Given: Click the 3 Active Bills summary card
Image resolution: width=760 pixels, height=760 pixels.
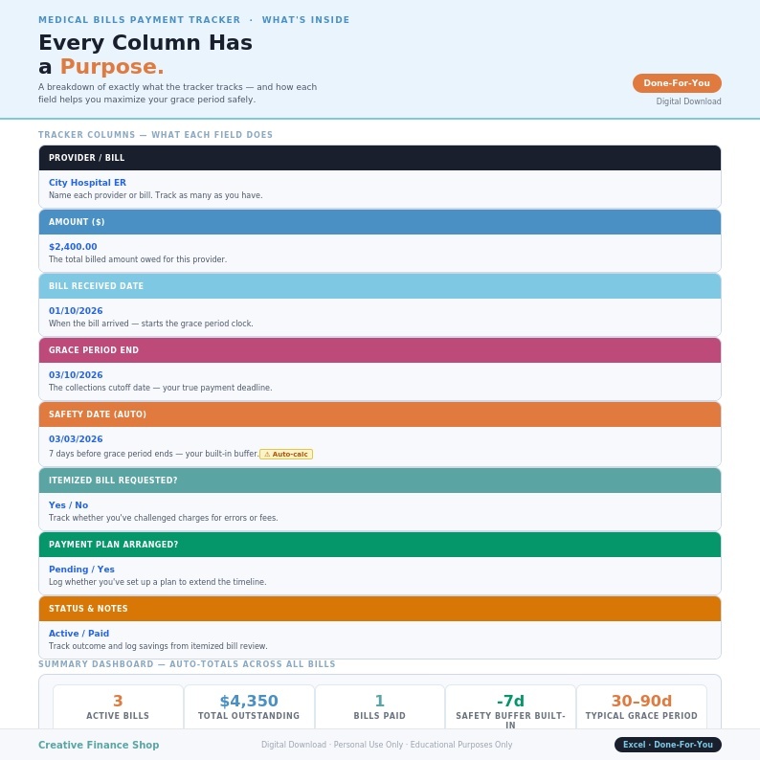Looking at the screenshot, I should click(x=118, y=706).
